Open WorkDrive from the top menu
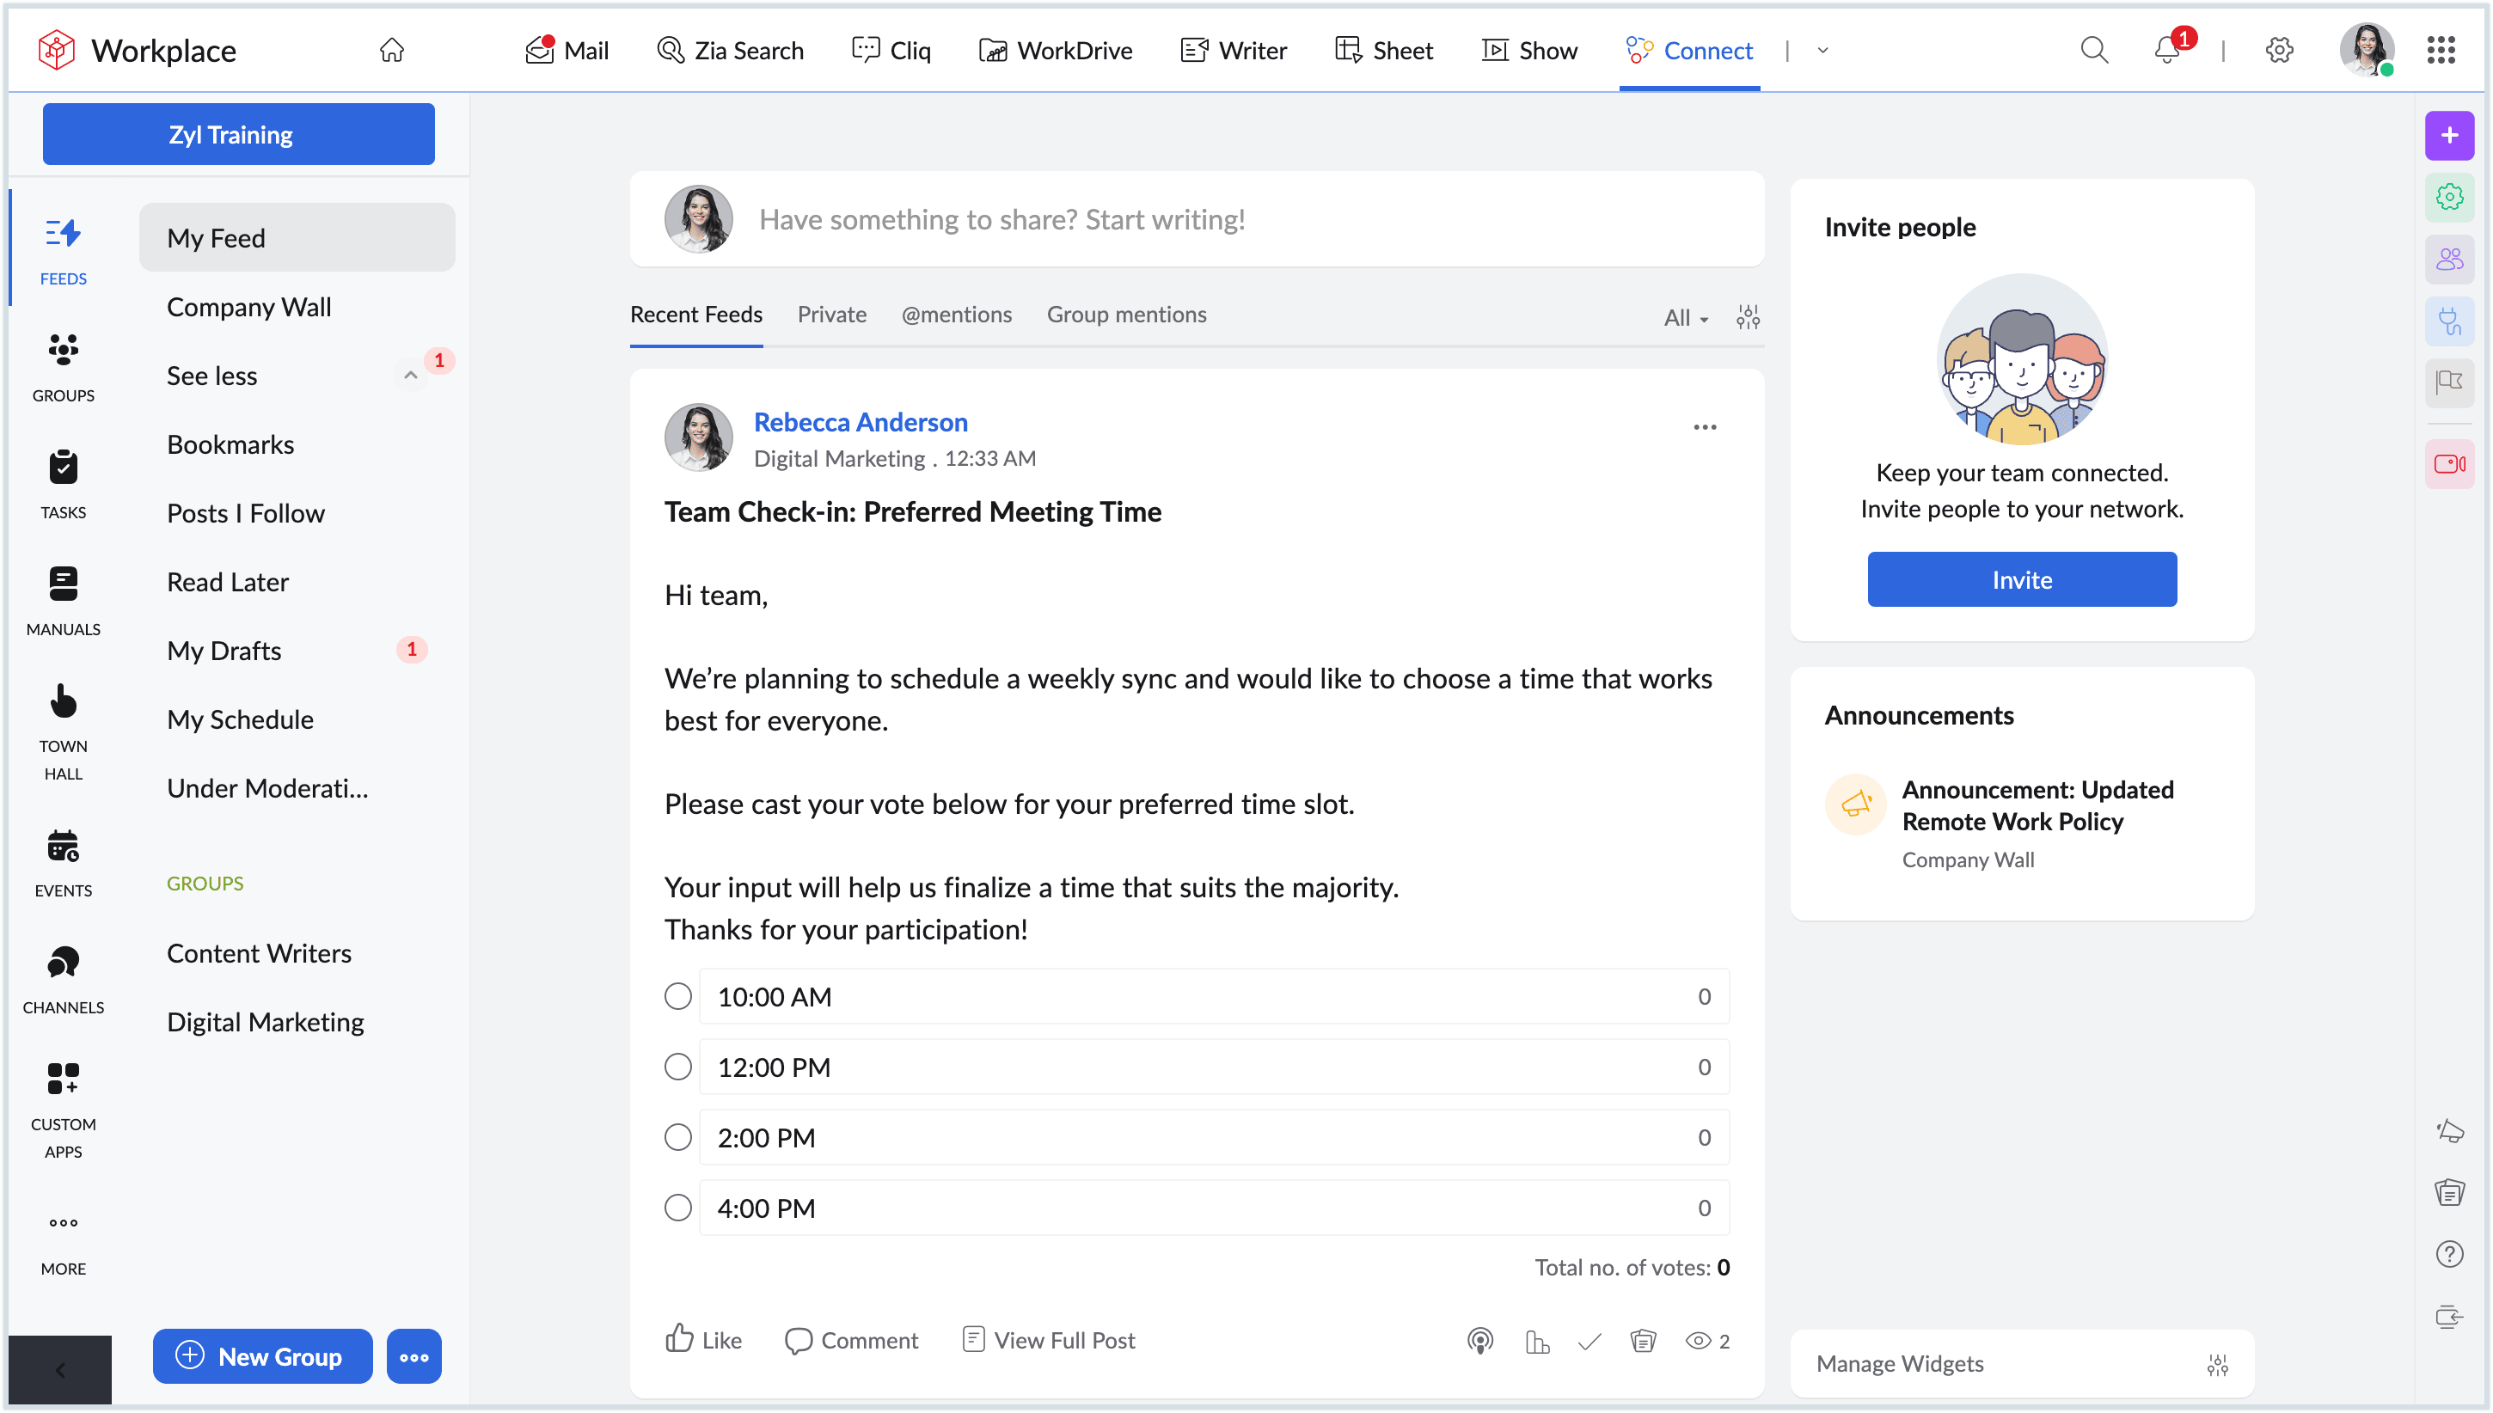 (1056, 51)
